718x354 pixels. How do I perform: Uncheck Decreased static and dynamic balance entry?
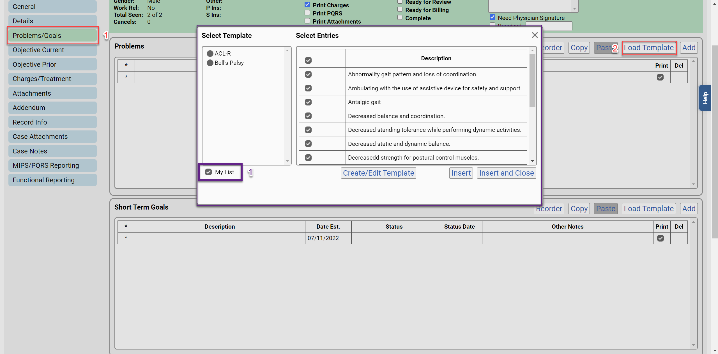(x=308, y=144)
